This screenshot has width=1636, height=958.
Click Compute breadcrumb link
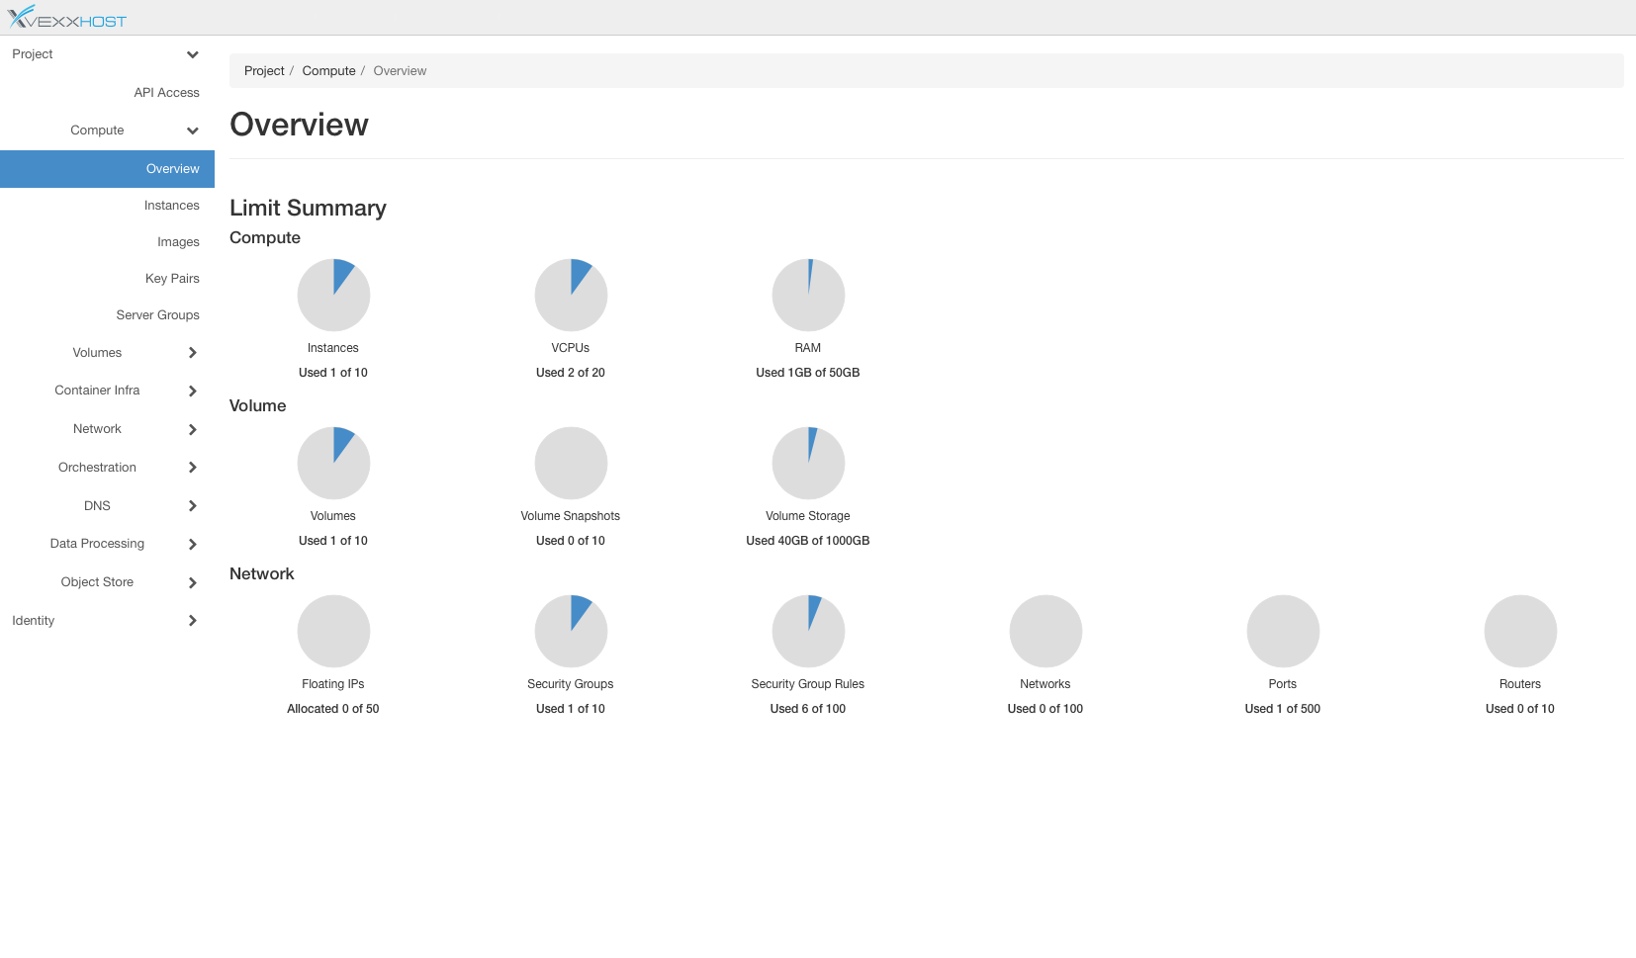coord(328,71)
